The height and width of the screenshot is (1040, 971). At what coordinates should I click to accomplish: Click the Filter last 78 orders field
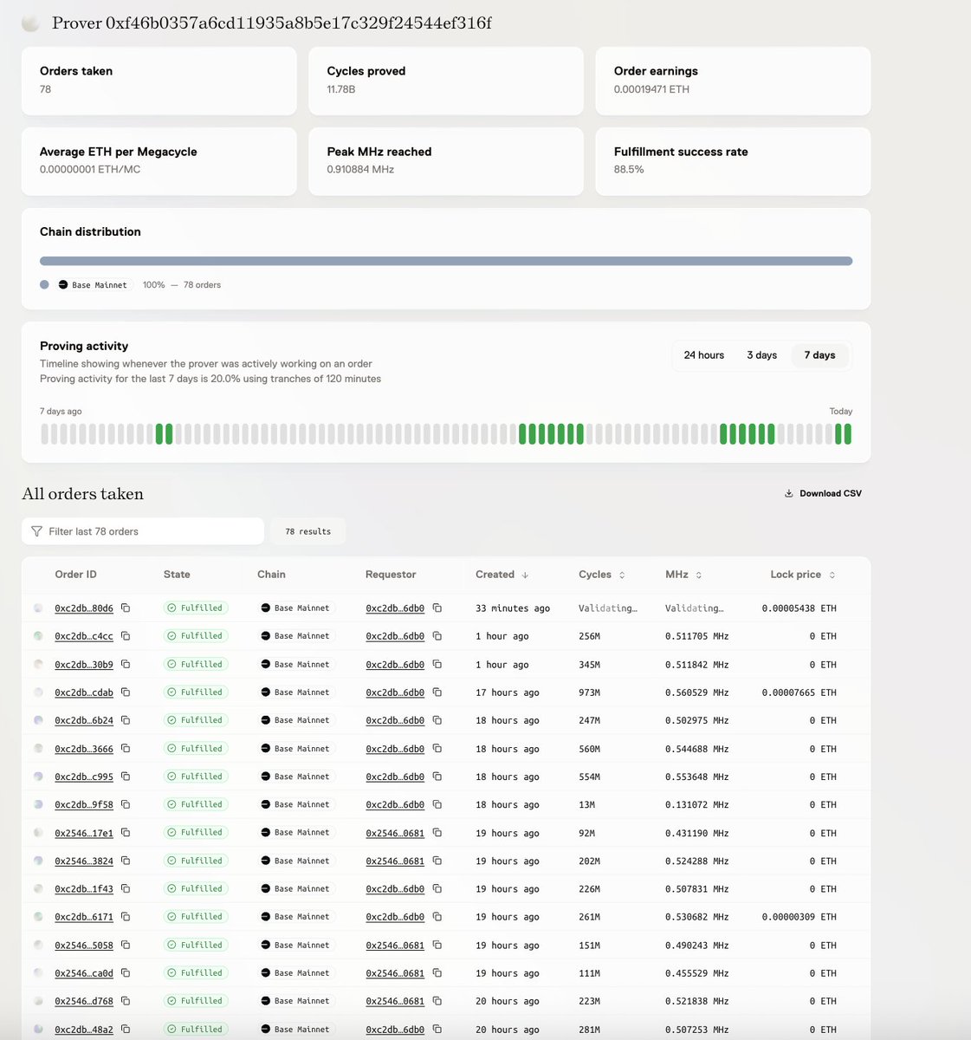[x=143, y=531]
